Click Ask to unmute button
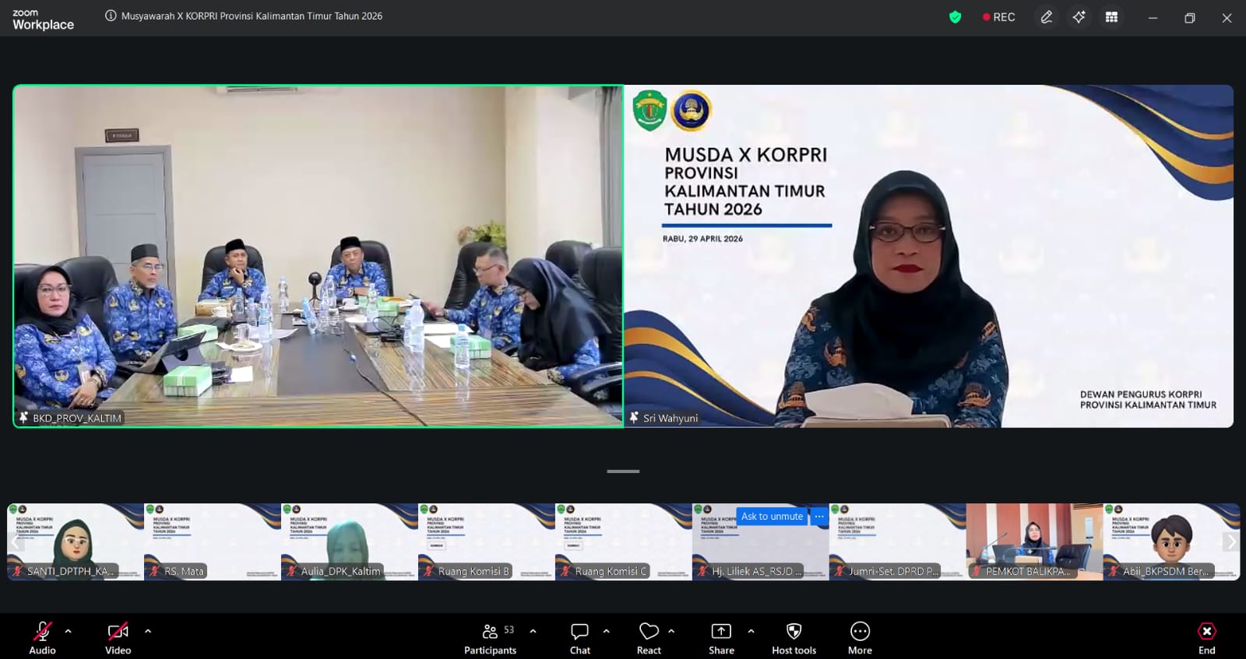The image size is (1246, 659). [x=771, y=517]
